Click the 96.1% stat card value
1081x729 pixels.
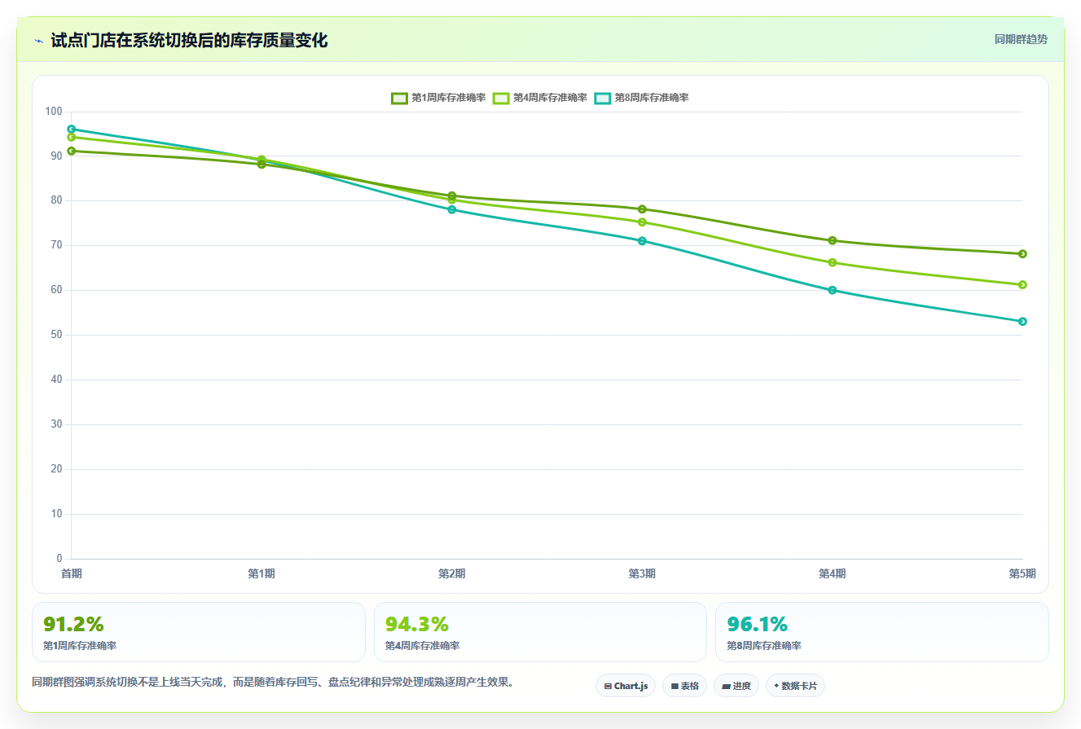[x=758, y=624]
